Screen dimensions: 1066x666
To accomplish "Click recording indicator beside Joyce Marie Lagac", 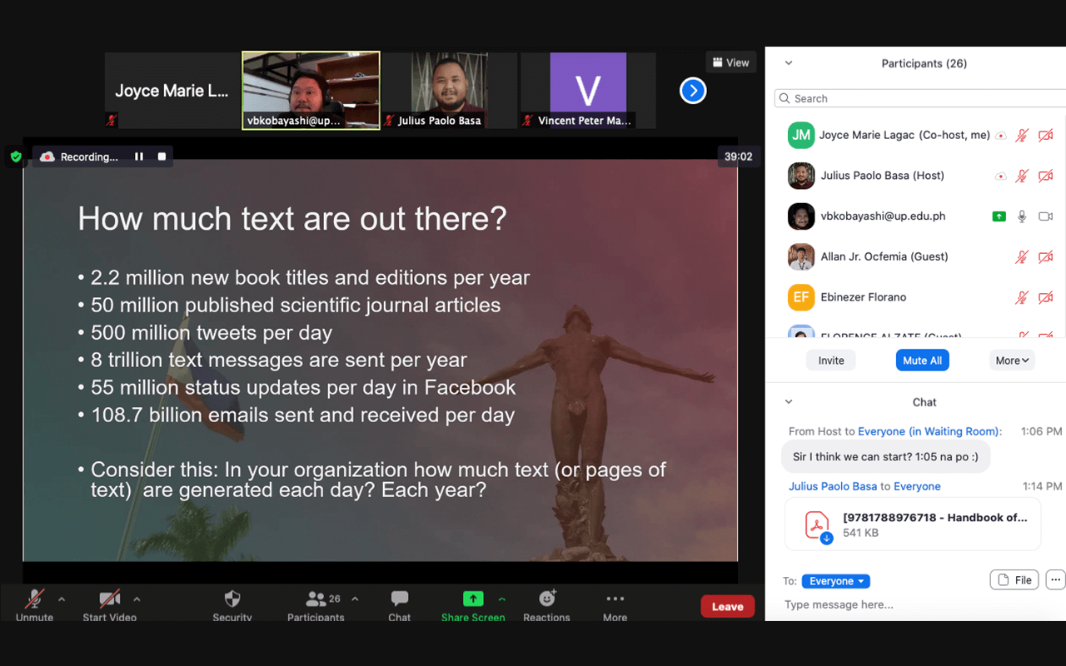I will point(1000,135).
